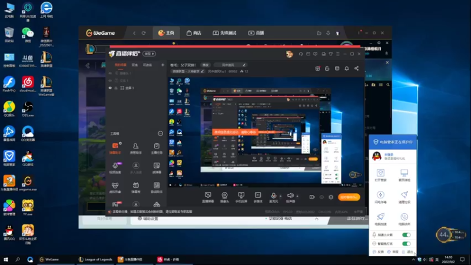Image resolution: width=471 pixels, height=265 pixels.
Task: Select the first scene tab in sources panel
Action: pyautogui.click(x=121, y=65)
